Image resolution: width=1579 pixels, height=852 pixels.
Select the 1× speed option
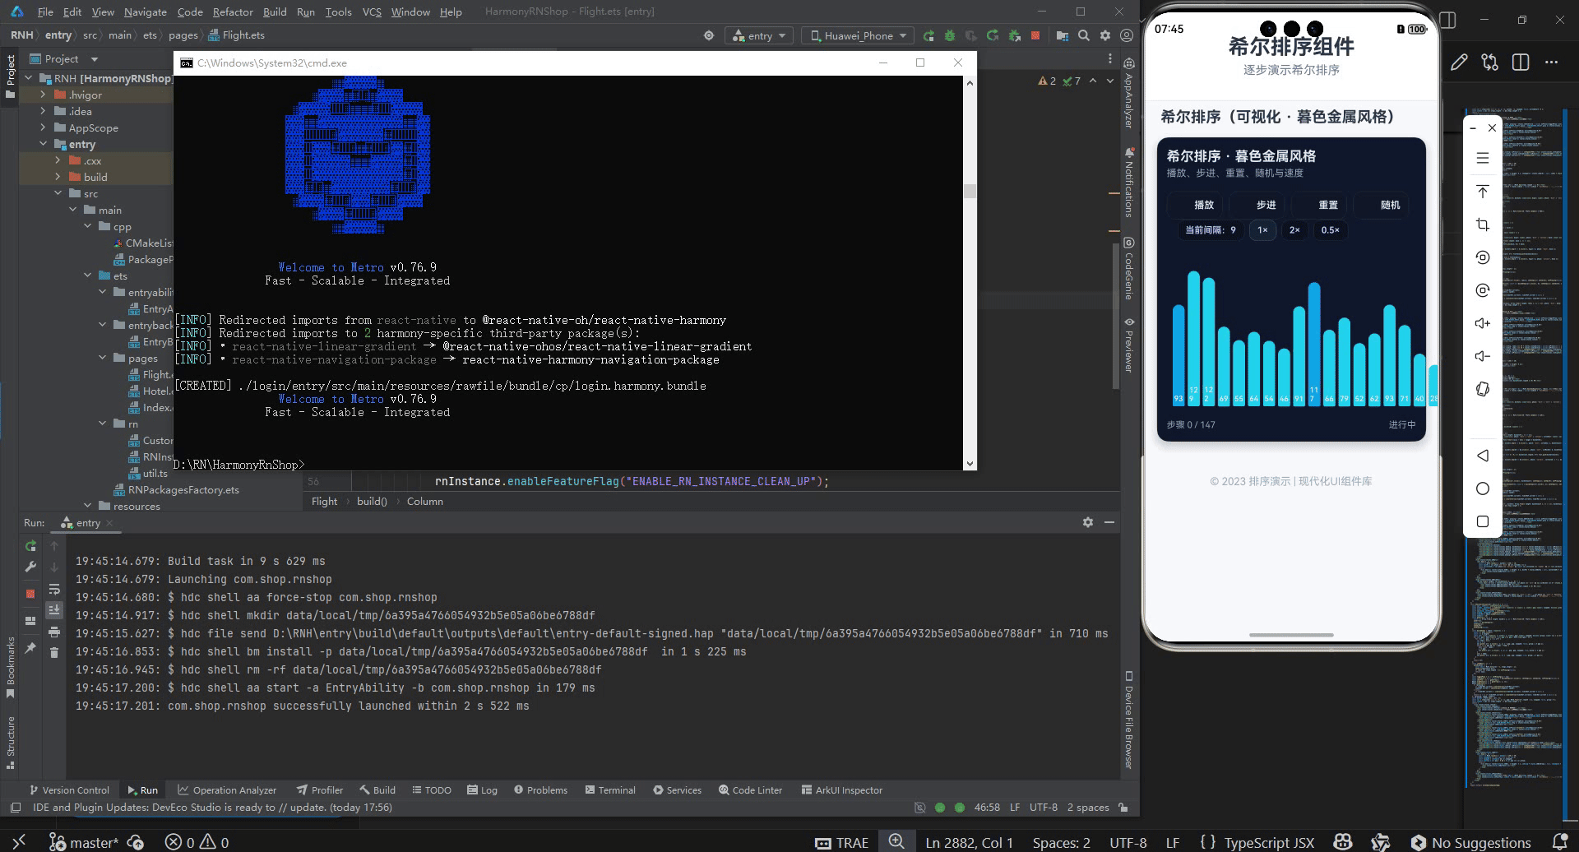click(1262, 230)
